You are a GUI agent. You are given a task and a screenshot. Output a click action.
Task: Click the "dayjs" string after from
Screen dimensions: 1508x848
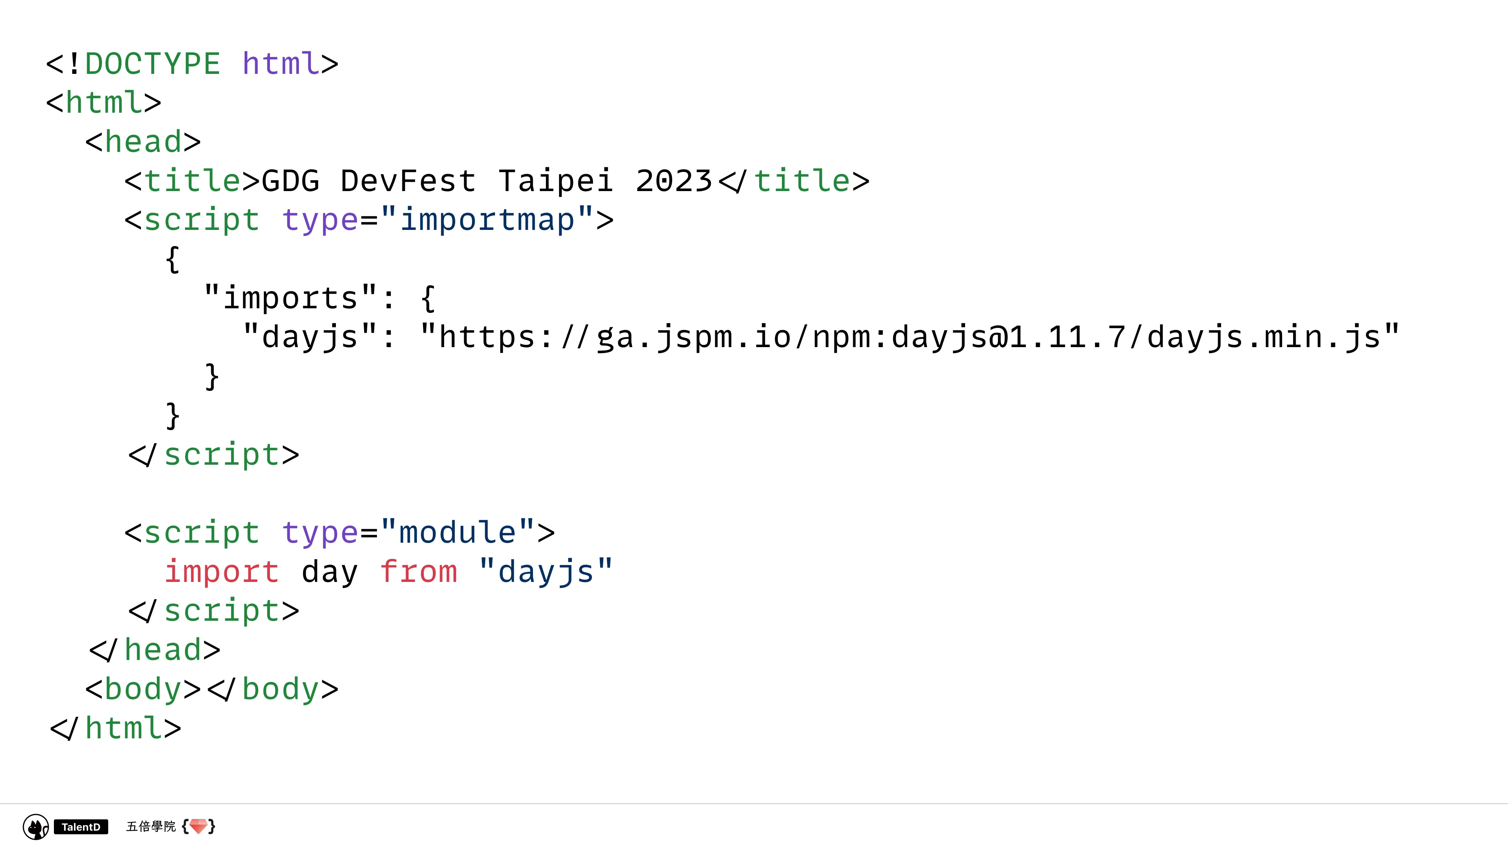pyautogui.click(x=546, y=572)
